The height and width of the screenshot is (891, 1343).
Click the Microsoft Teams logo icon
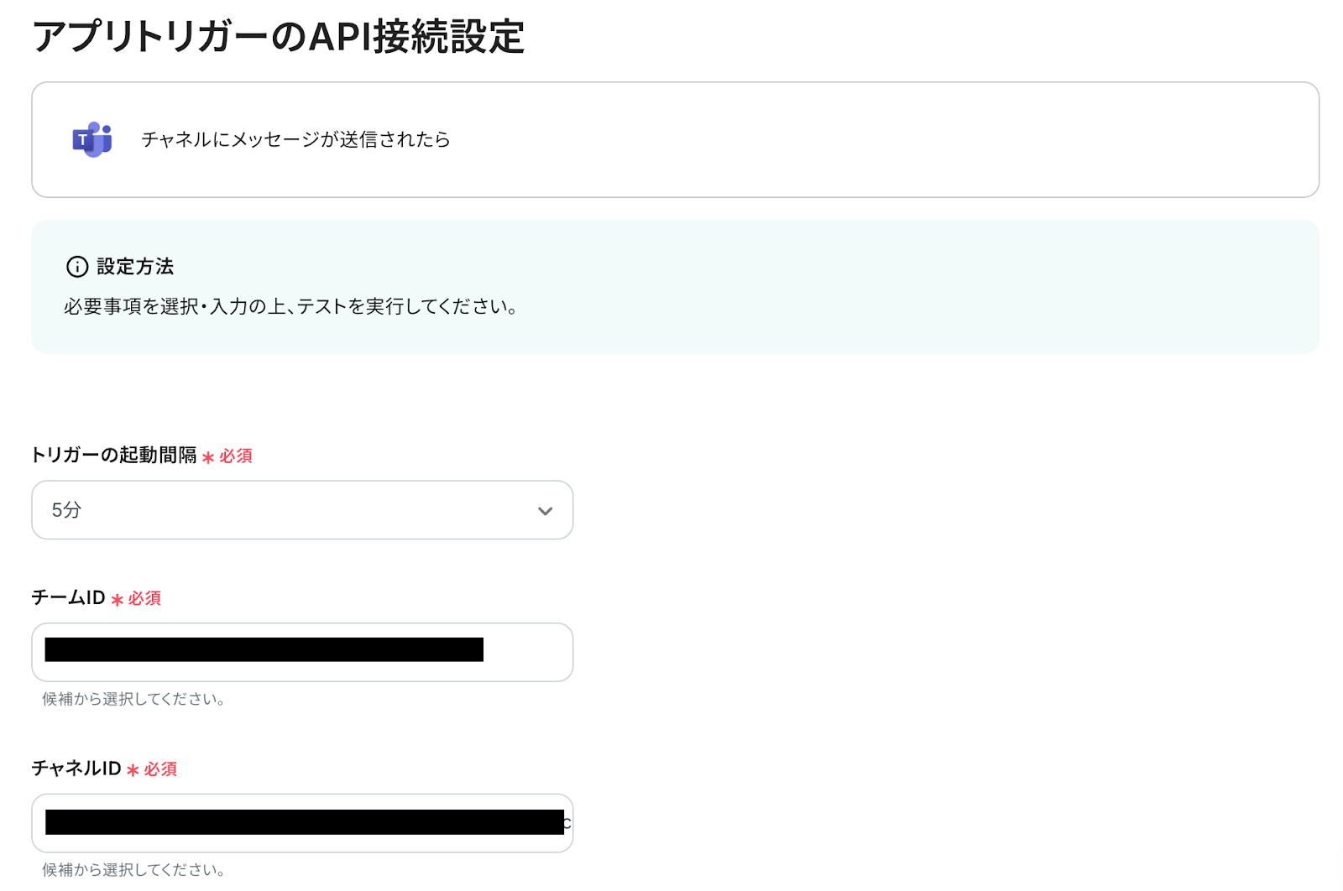[x=92, y=139]
